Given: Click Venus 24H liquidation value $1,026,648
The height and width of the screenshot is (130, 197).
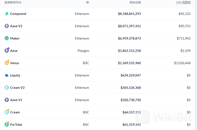Looking at the screenshot, I should (x=182, y=63).
